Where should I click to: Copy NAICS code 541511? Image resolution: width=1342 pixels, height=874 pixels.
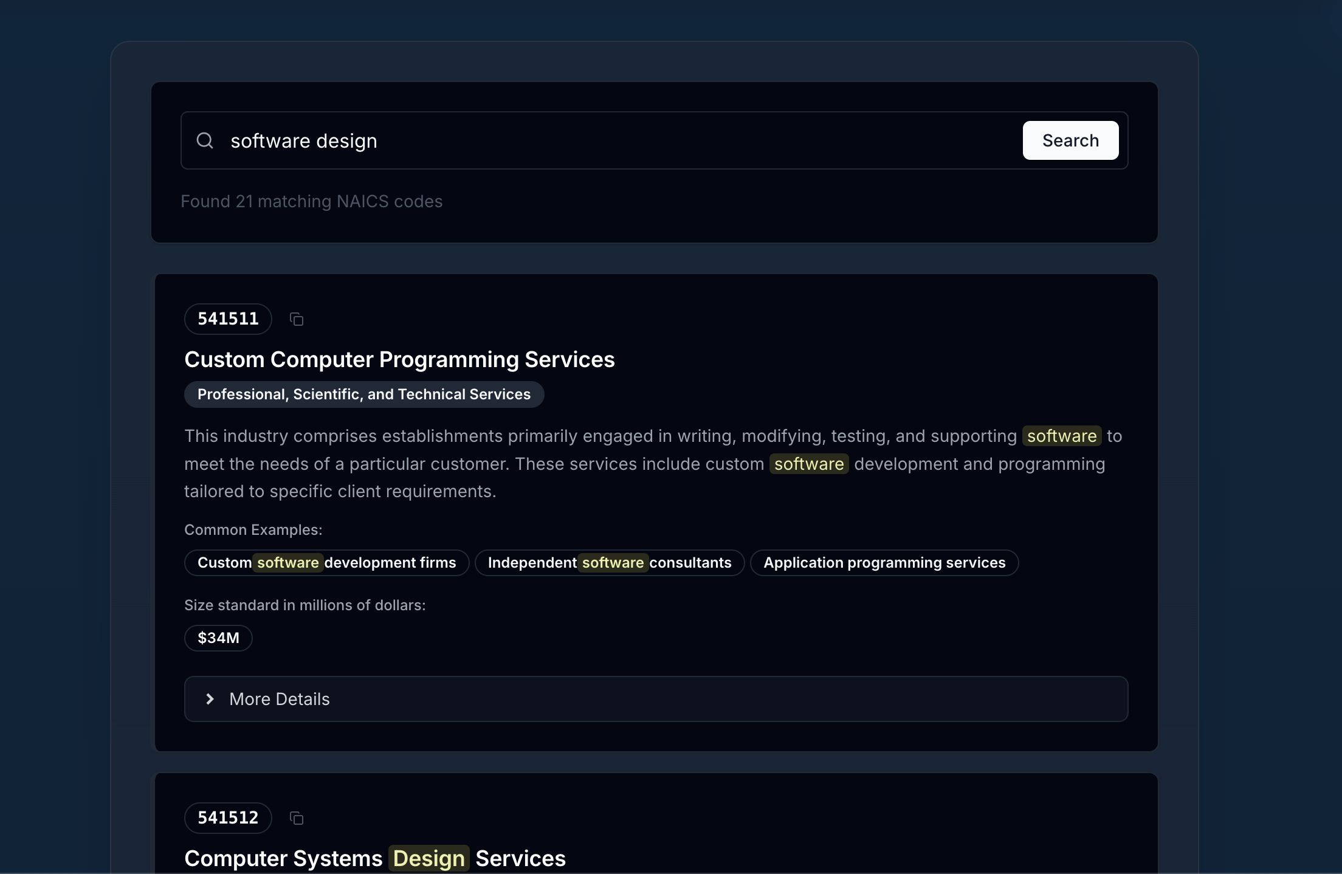pos(297,319)
